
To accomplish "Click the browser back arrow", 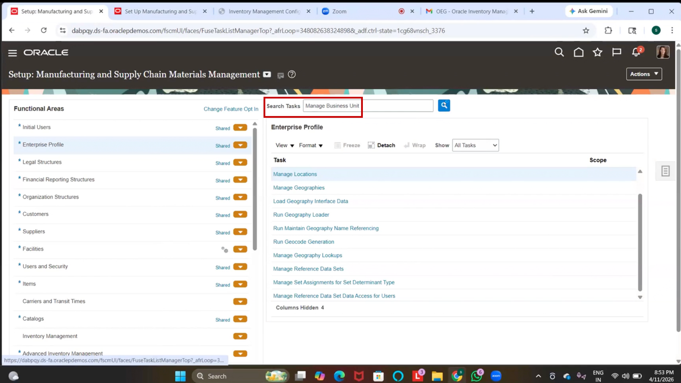I will pyautogui.click(x=12, y=30).
